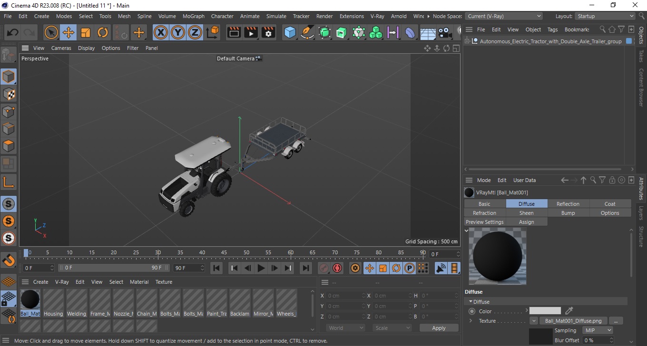Viewport: 647px width, 346px height.
Task: Click the Undo arrow icon
Action: [13, 33]
